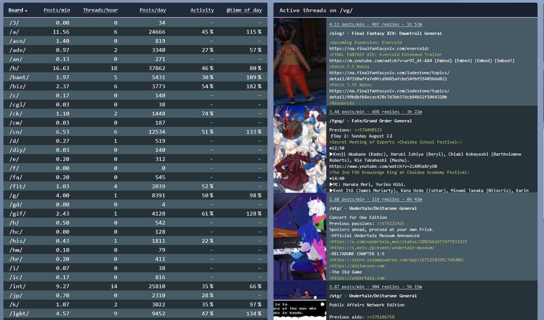544x320 pixels.
Task: Open the /utg/ thread stats link with 904 replies
Action: pyautogui.click(x=376, y=287)
